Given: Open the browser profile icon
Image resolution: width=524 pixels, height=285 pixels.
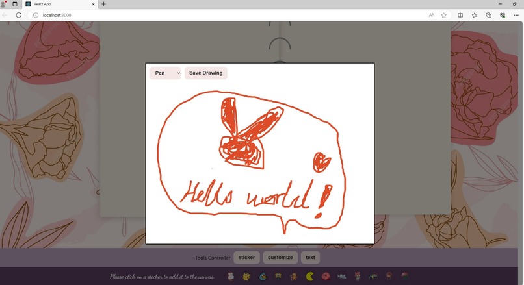Looking at the screenshot, I should [4, 4].
